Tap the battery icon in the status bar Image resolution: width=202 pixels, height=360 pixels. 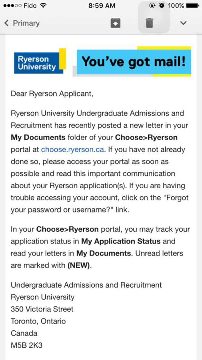pyautogui.click(x=192, y=6)
